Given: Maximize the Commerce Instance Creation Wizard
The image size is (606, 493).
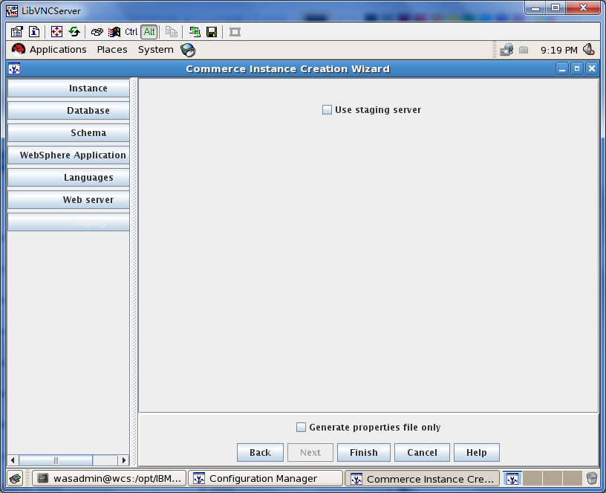Looking at the screenshot, I should 577,69.
